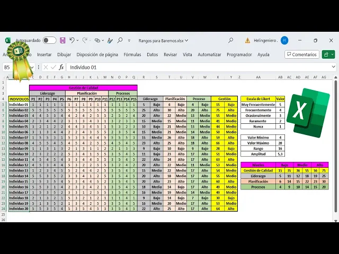Select the Muy Frecuentemente cell
Viewport: 339px width, 254px height.
[258, 105]
